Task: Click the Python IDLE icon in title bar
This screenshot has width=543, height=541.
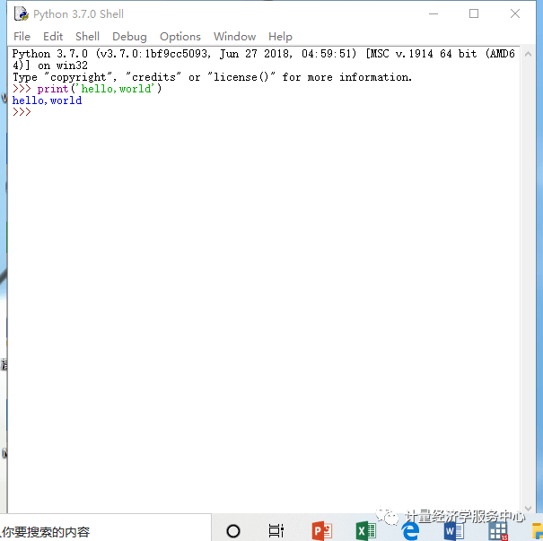Action: [22, 13]
